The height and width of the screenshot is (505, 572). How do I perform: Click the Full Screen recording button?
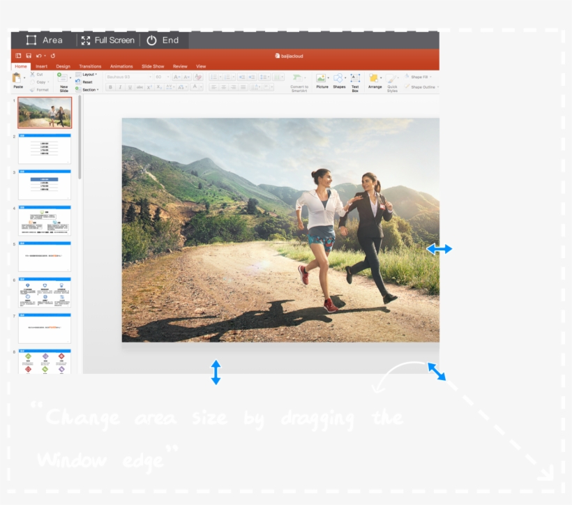108,40
